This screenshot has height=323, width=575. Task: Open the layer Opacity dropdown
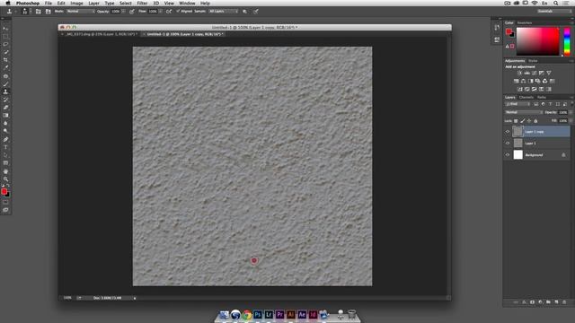point(571,112)
